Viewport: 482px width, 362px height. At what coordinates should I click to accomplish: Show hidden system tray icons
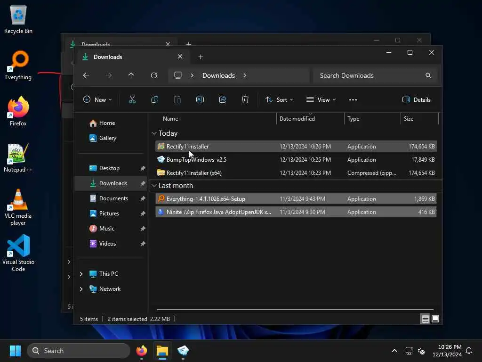coord(394,351)
